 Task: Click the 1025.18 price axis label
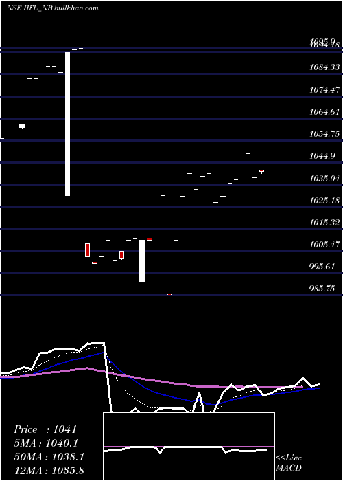(324, 201)
